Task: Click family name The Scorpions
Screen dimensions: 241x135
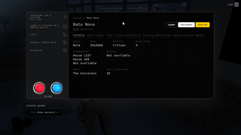Action: pyautogui.click(x=85, y=73)
